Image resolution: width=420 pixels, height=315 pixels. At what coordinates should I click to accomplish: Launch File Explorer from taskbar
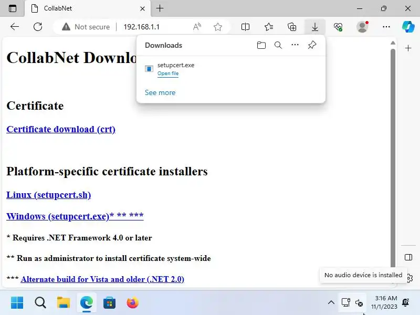pos(64,303)
